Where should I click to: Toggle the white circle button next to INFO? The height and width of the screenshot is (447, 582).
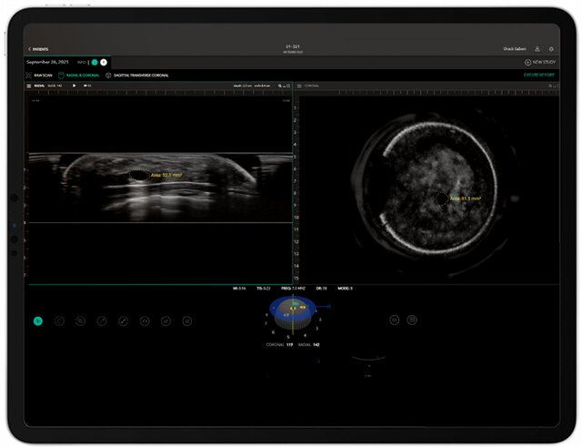pyautogui.click(x=104, y=62)
